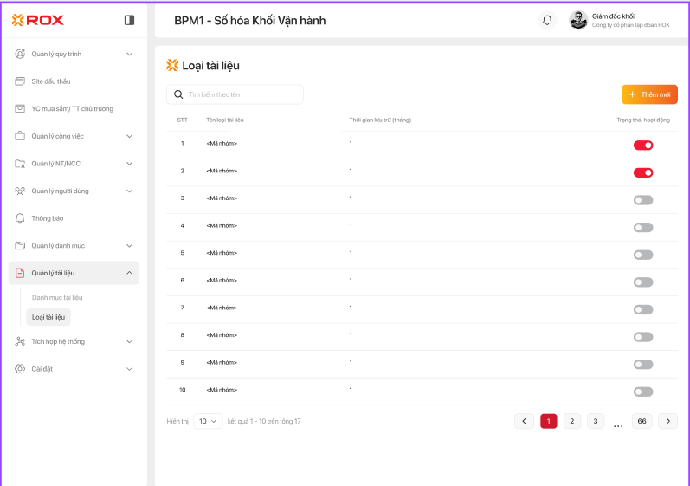Viewport: 690px width, 486px height.
Task: Collapse sidebar using the panel toggle icon
Action: click(x=129, y=20)
